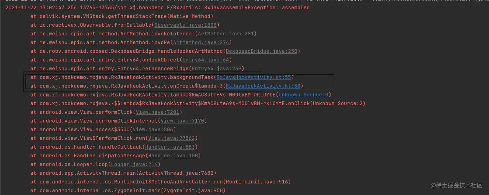Image resolution: width=489 pixels, height=195 pixels.
Task: Jump to RxJavaHookActivity.kt:55
Action: (x=254, y=77)
